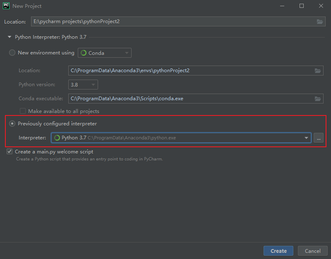Click the Create button
Image resolution: width=331 pixels, height=259 pixels.
[x=278, y=251]
